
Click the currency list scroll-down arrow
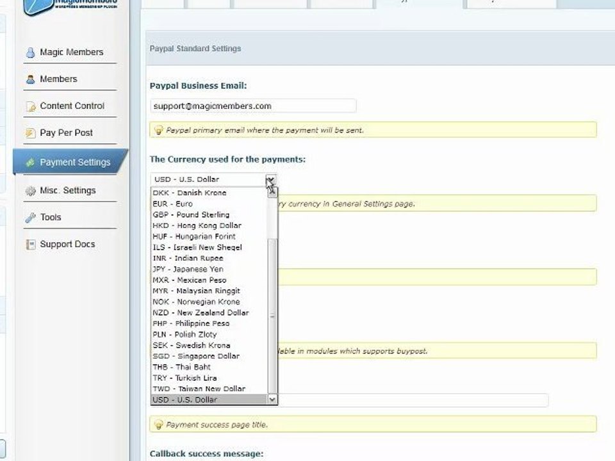[x=272, y=400]
